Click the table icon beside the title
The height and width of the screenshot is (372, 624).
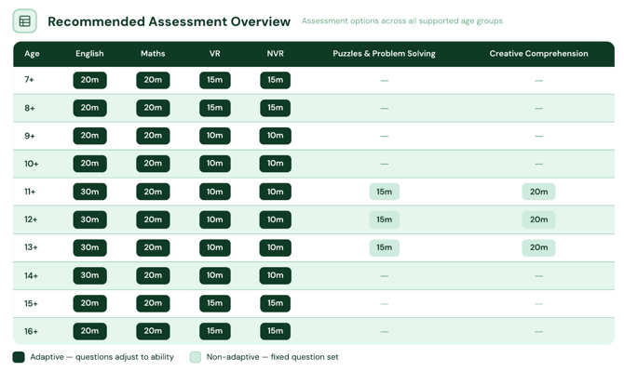point(24,21)
